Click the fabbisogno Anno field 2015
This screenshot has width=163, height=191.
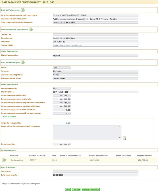pyautogui.click(x=61, y=68)
